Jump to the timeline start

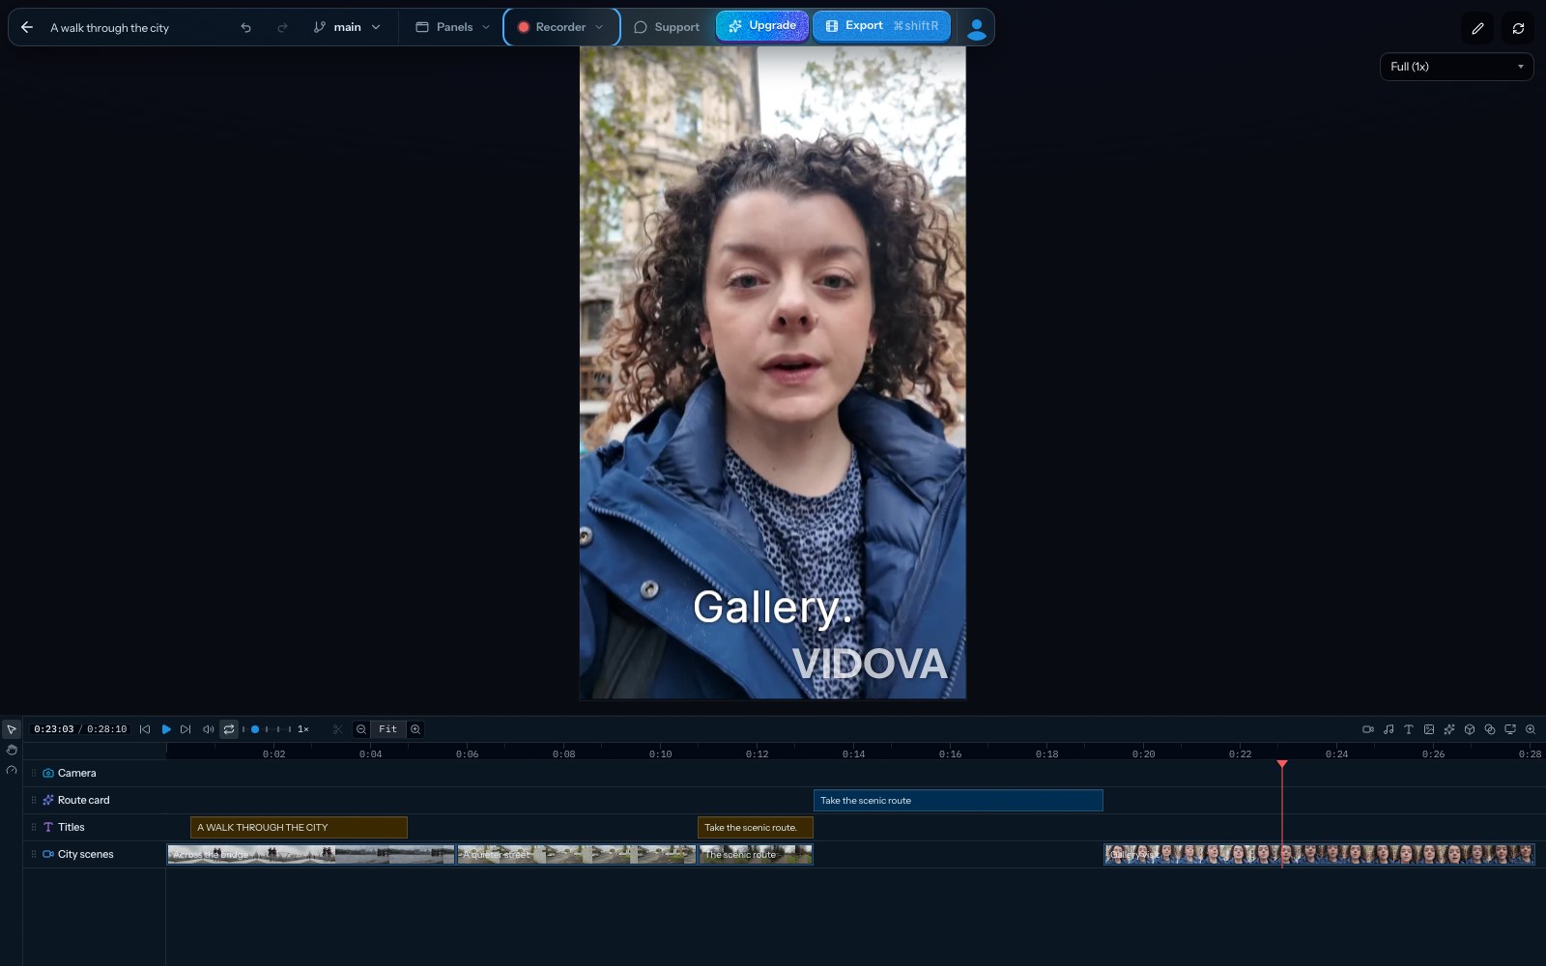point(145,729)
